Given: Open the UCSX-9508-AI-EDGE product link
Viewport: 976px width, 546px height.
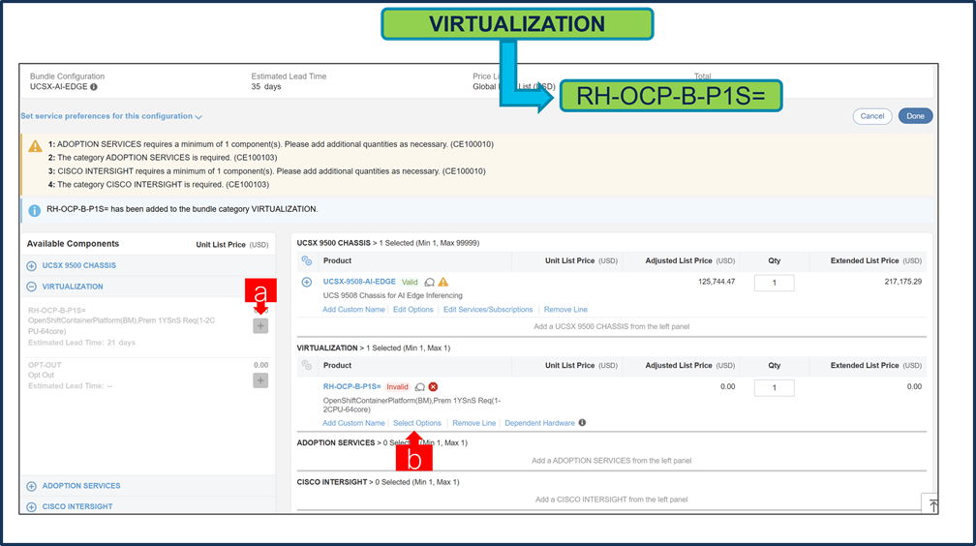Looking at the screenshot, I should click(359, 282).
